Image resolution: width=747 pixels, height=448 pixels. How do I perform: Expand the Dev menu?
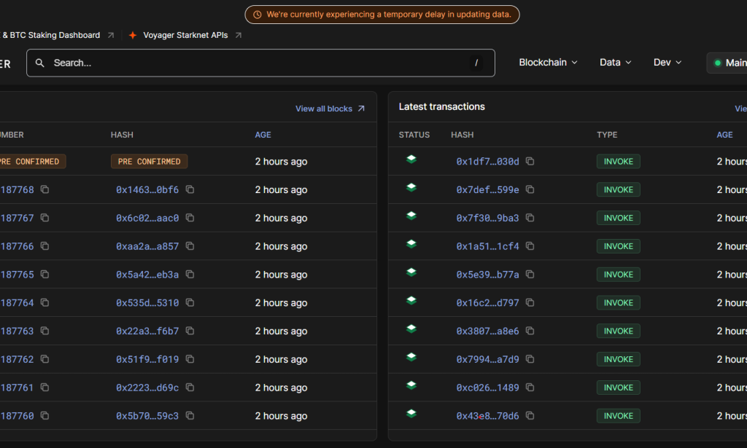tap(667, 63)
